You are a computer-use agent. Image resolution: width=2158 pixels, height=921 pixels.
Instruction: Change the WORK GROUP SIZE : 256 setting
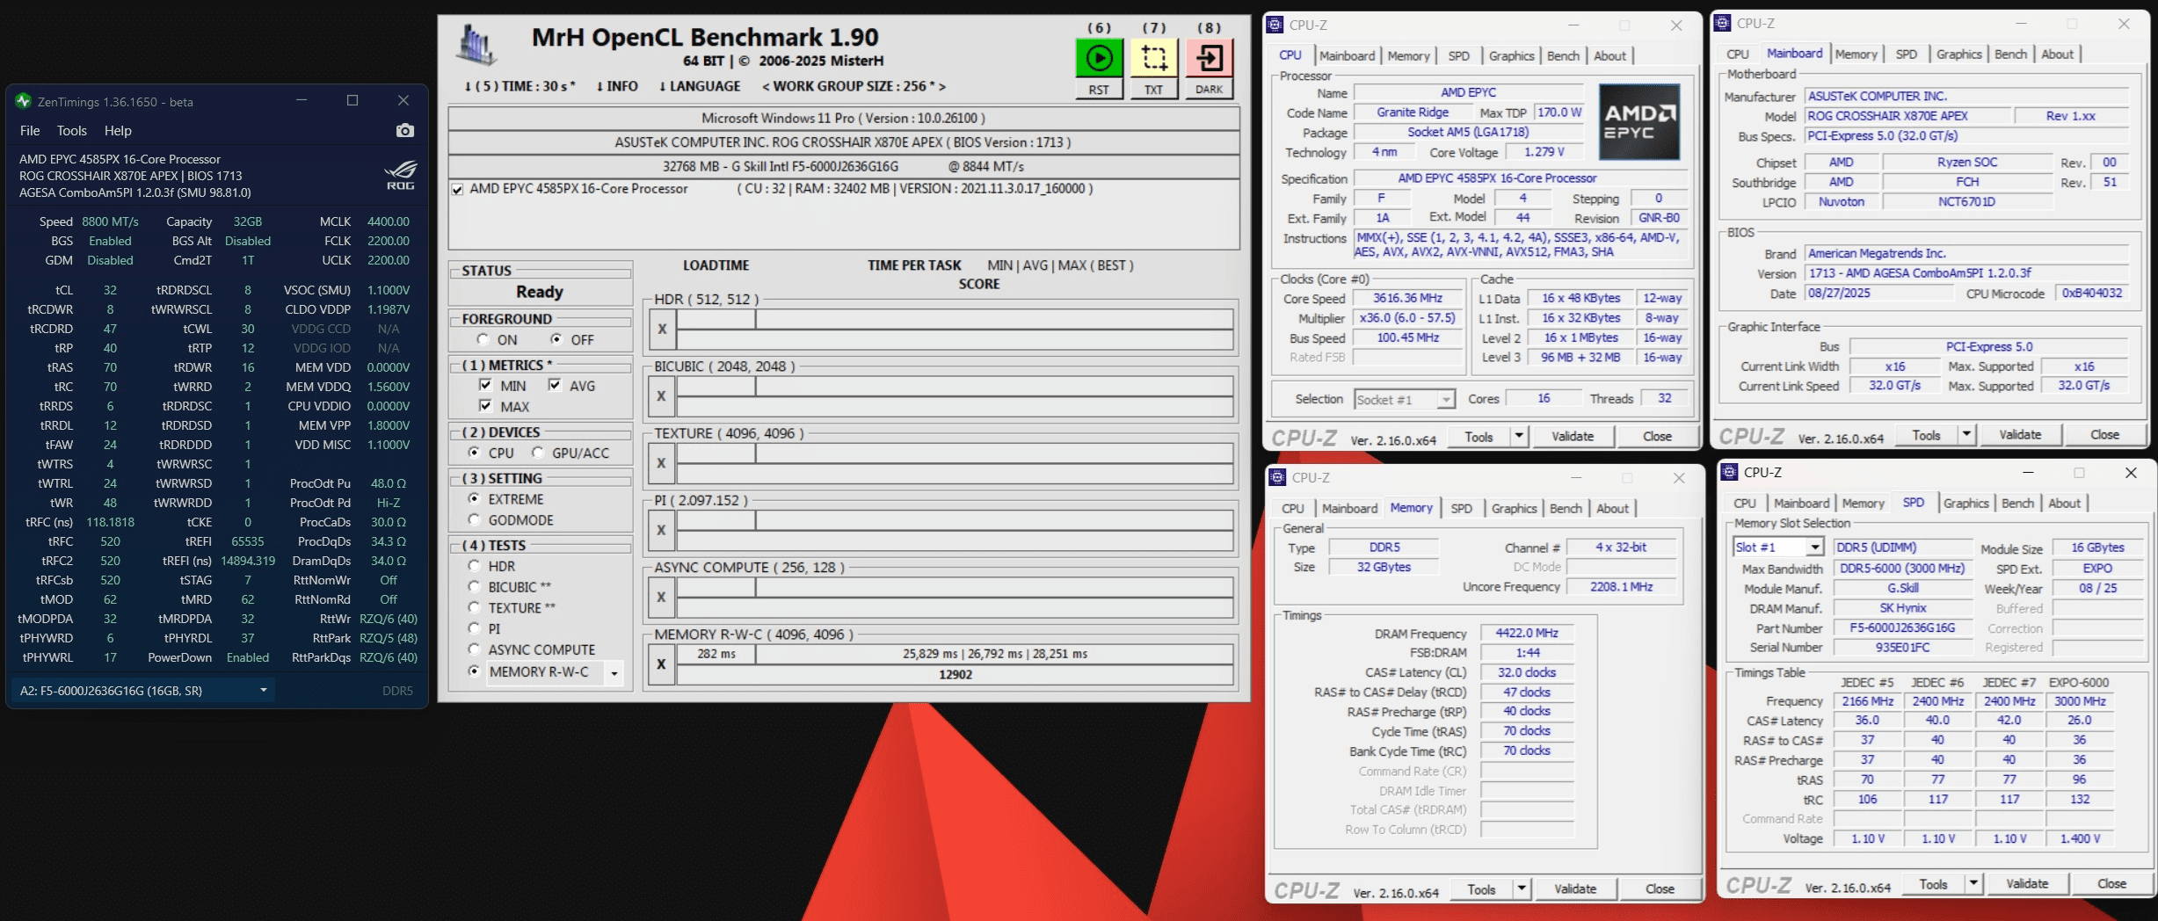[854, 86]
